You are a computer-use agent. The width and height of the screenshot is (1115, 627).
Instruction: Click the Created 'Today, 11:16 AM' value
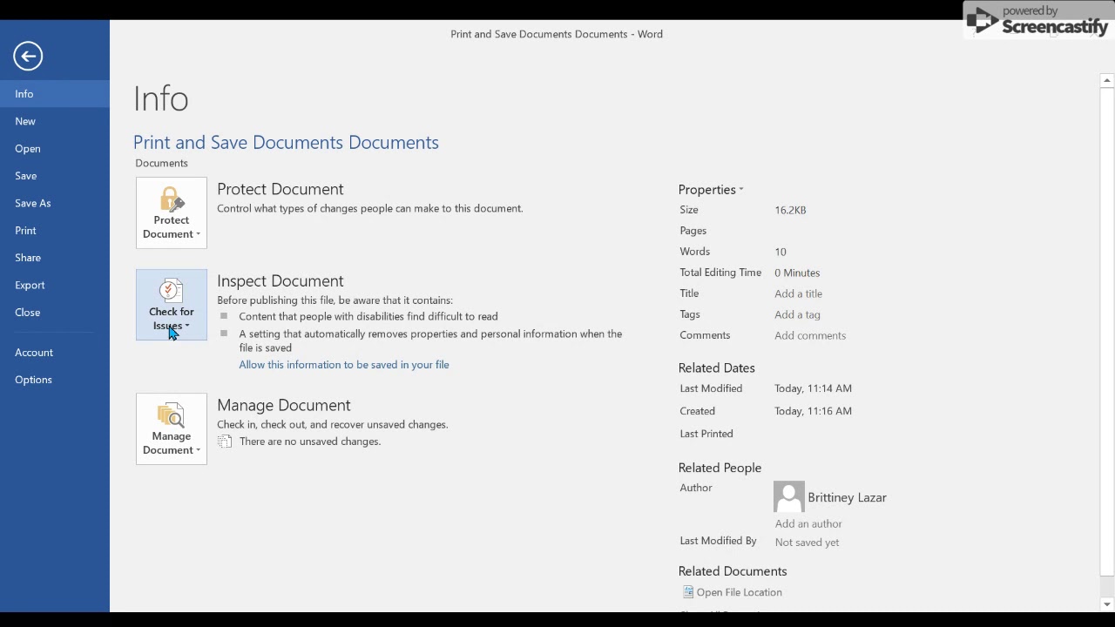pyautogui.click(x=813, y=411)
